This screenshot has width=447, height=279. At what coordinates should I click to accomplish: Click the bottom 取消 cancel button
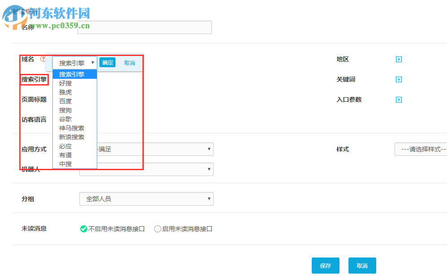coord(362,266)
